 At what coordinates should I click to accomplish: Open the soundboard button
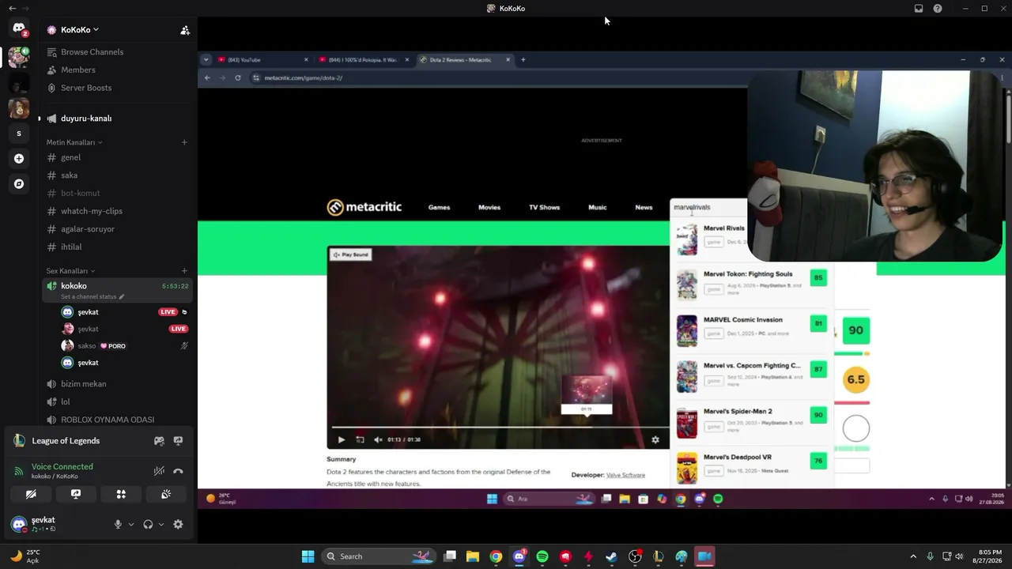(166, 494)
